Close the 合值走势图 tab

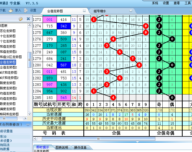(84, 11)
